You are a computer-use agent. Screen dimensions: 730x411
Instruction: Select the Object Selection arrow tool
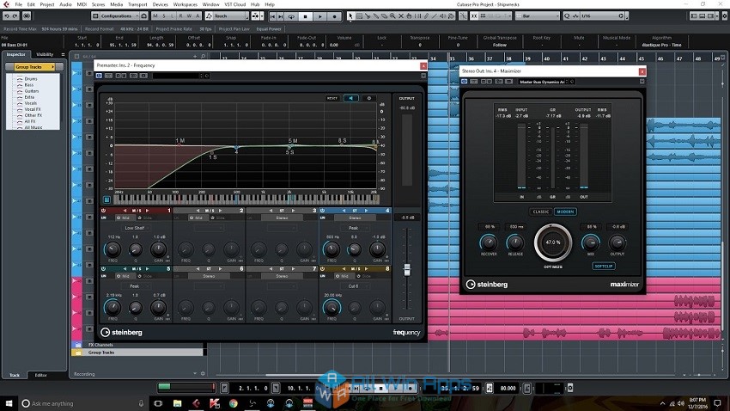350,15
